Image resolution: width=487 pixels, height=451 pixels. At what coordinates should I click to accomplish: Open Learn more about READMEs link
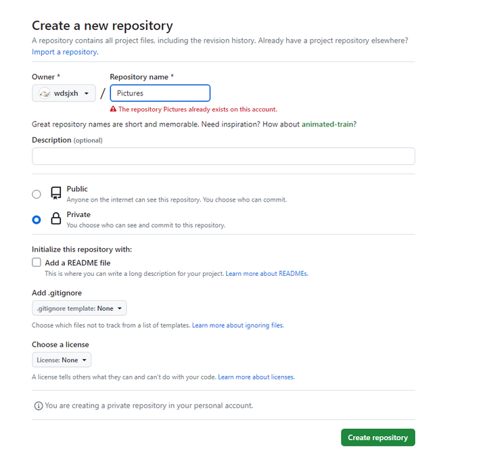coord(266,273)
